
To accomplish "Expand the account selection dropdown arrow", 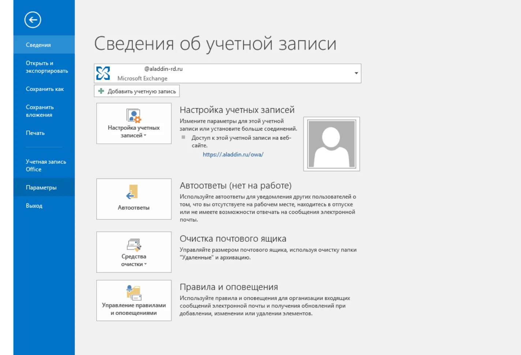I will pyautogui.click(x=356, y=73).
